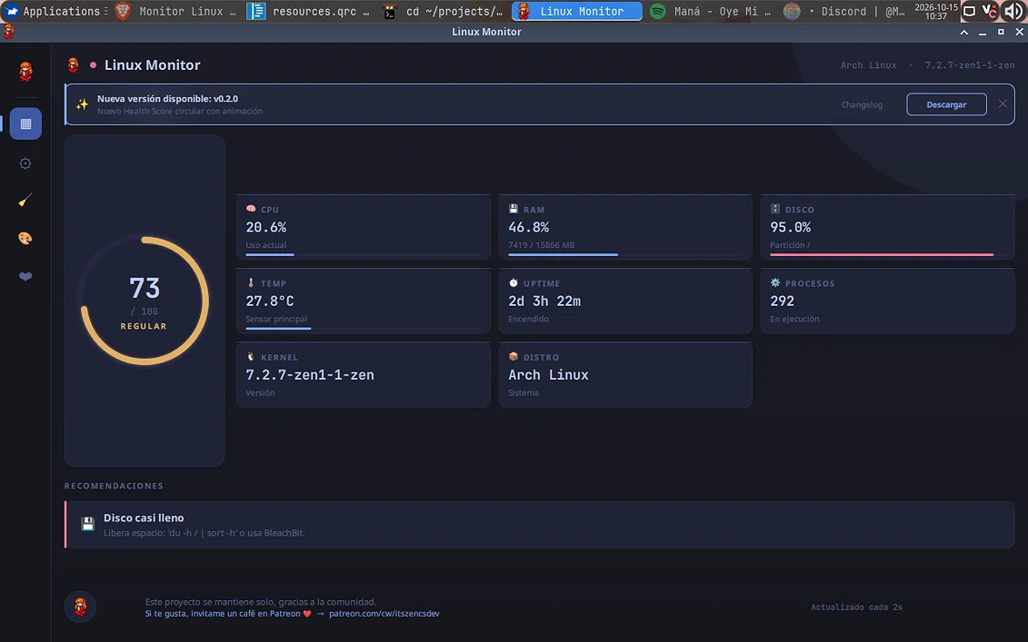1028x642 pixels.
Task: Click the red status dot by title
Action: [x=93, y=64]
